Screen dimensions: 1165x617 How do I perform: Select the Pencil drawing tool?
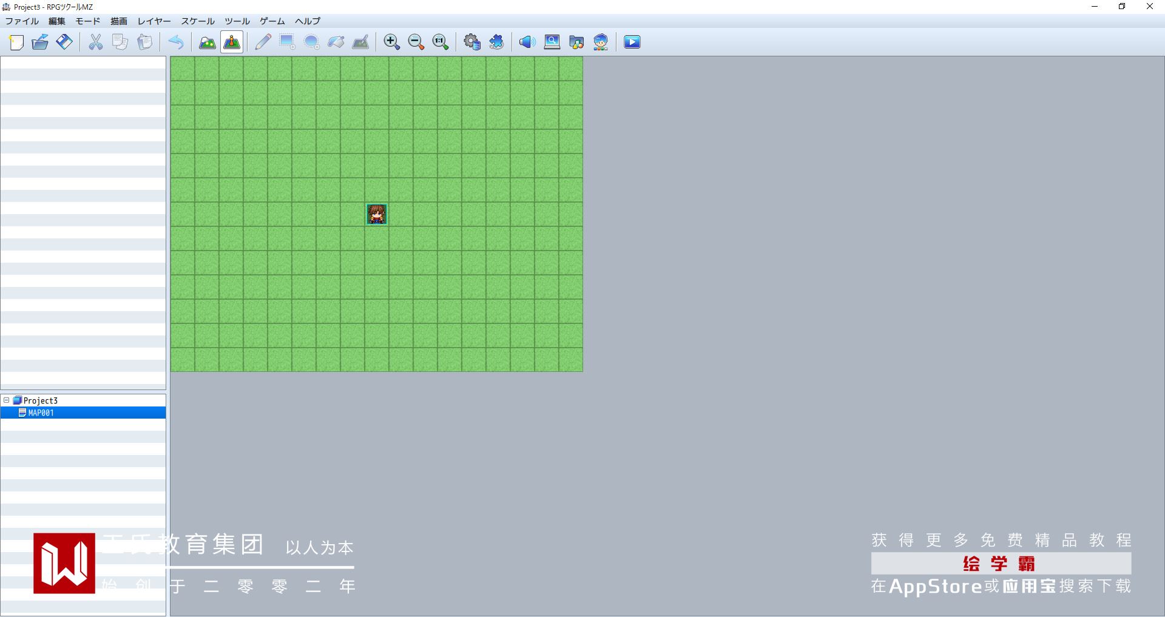tap(263, 42)
